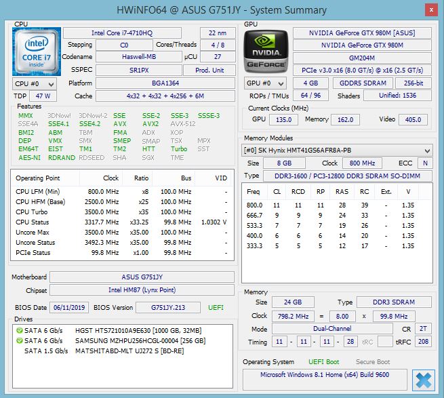Select the 666.7 frequency timing row
Image resolution: width=444 pixels, height=398 pixels.
tap(337, 216)
